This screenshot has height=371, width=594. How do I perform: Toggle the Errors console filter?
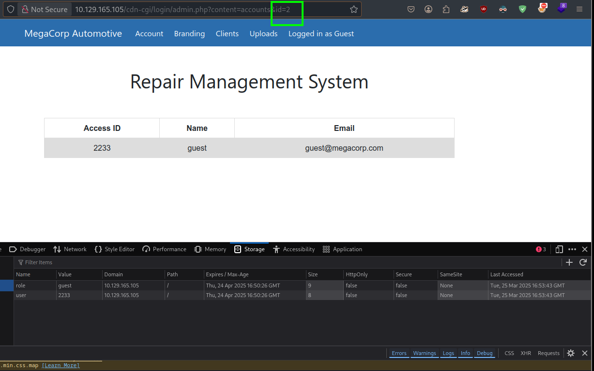pyautogui.click(x=399, y=353)
